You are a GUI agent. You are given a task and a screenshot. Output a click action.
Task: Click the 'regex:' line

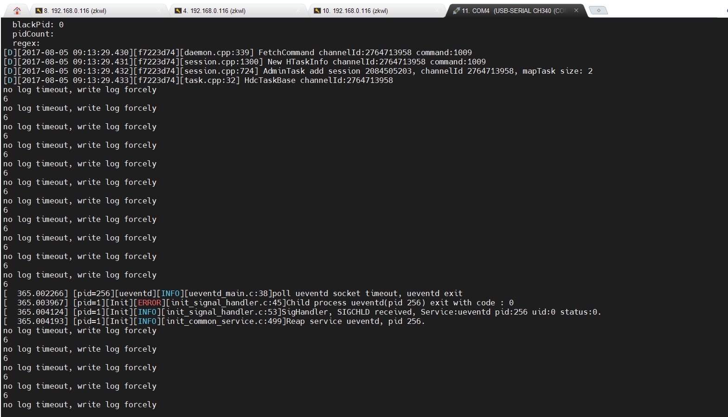pyautogui.click(x=26, y=43)
